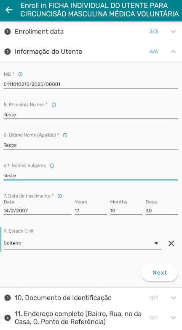
Task: Edit the Years age field
Action: pos(91,211)
